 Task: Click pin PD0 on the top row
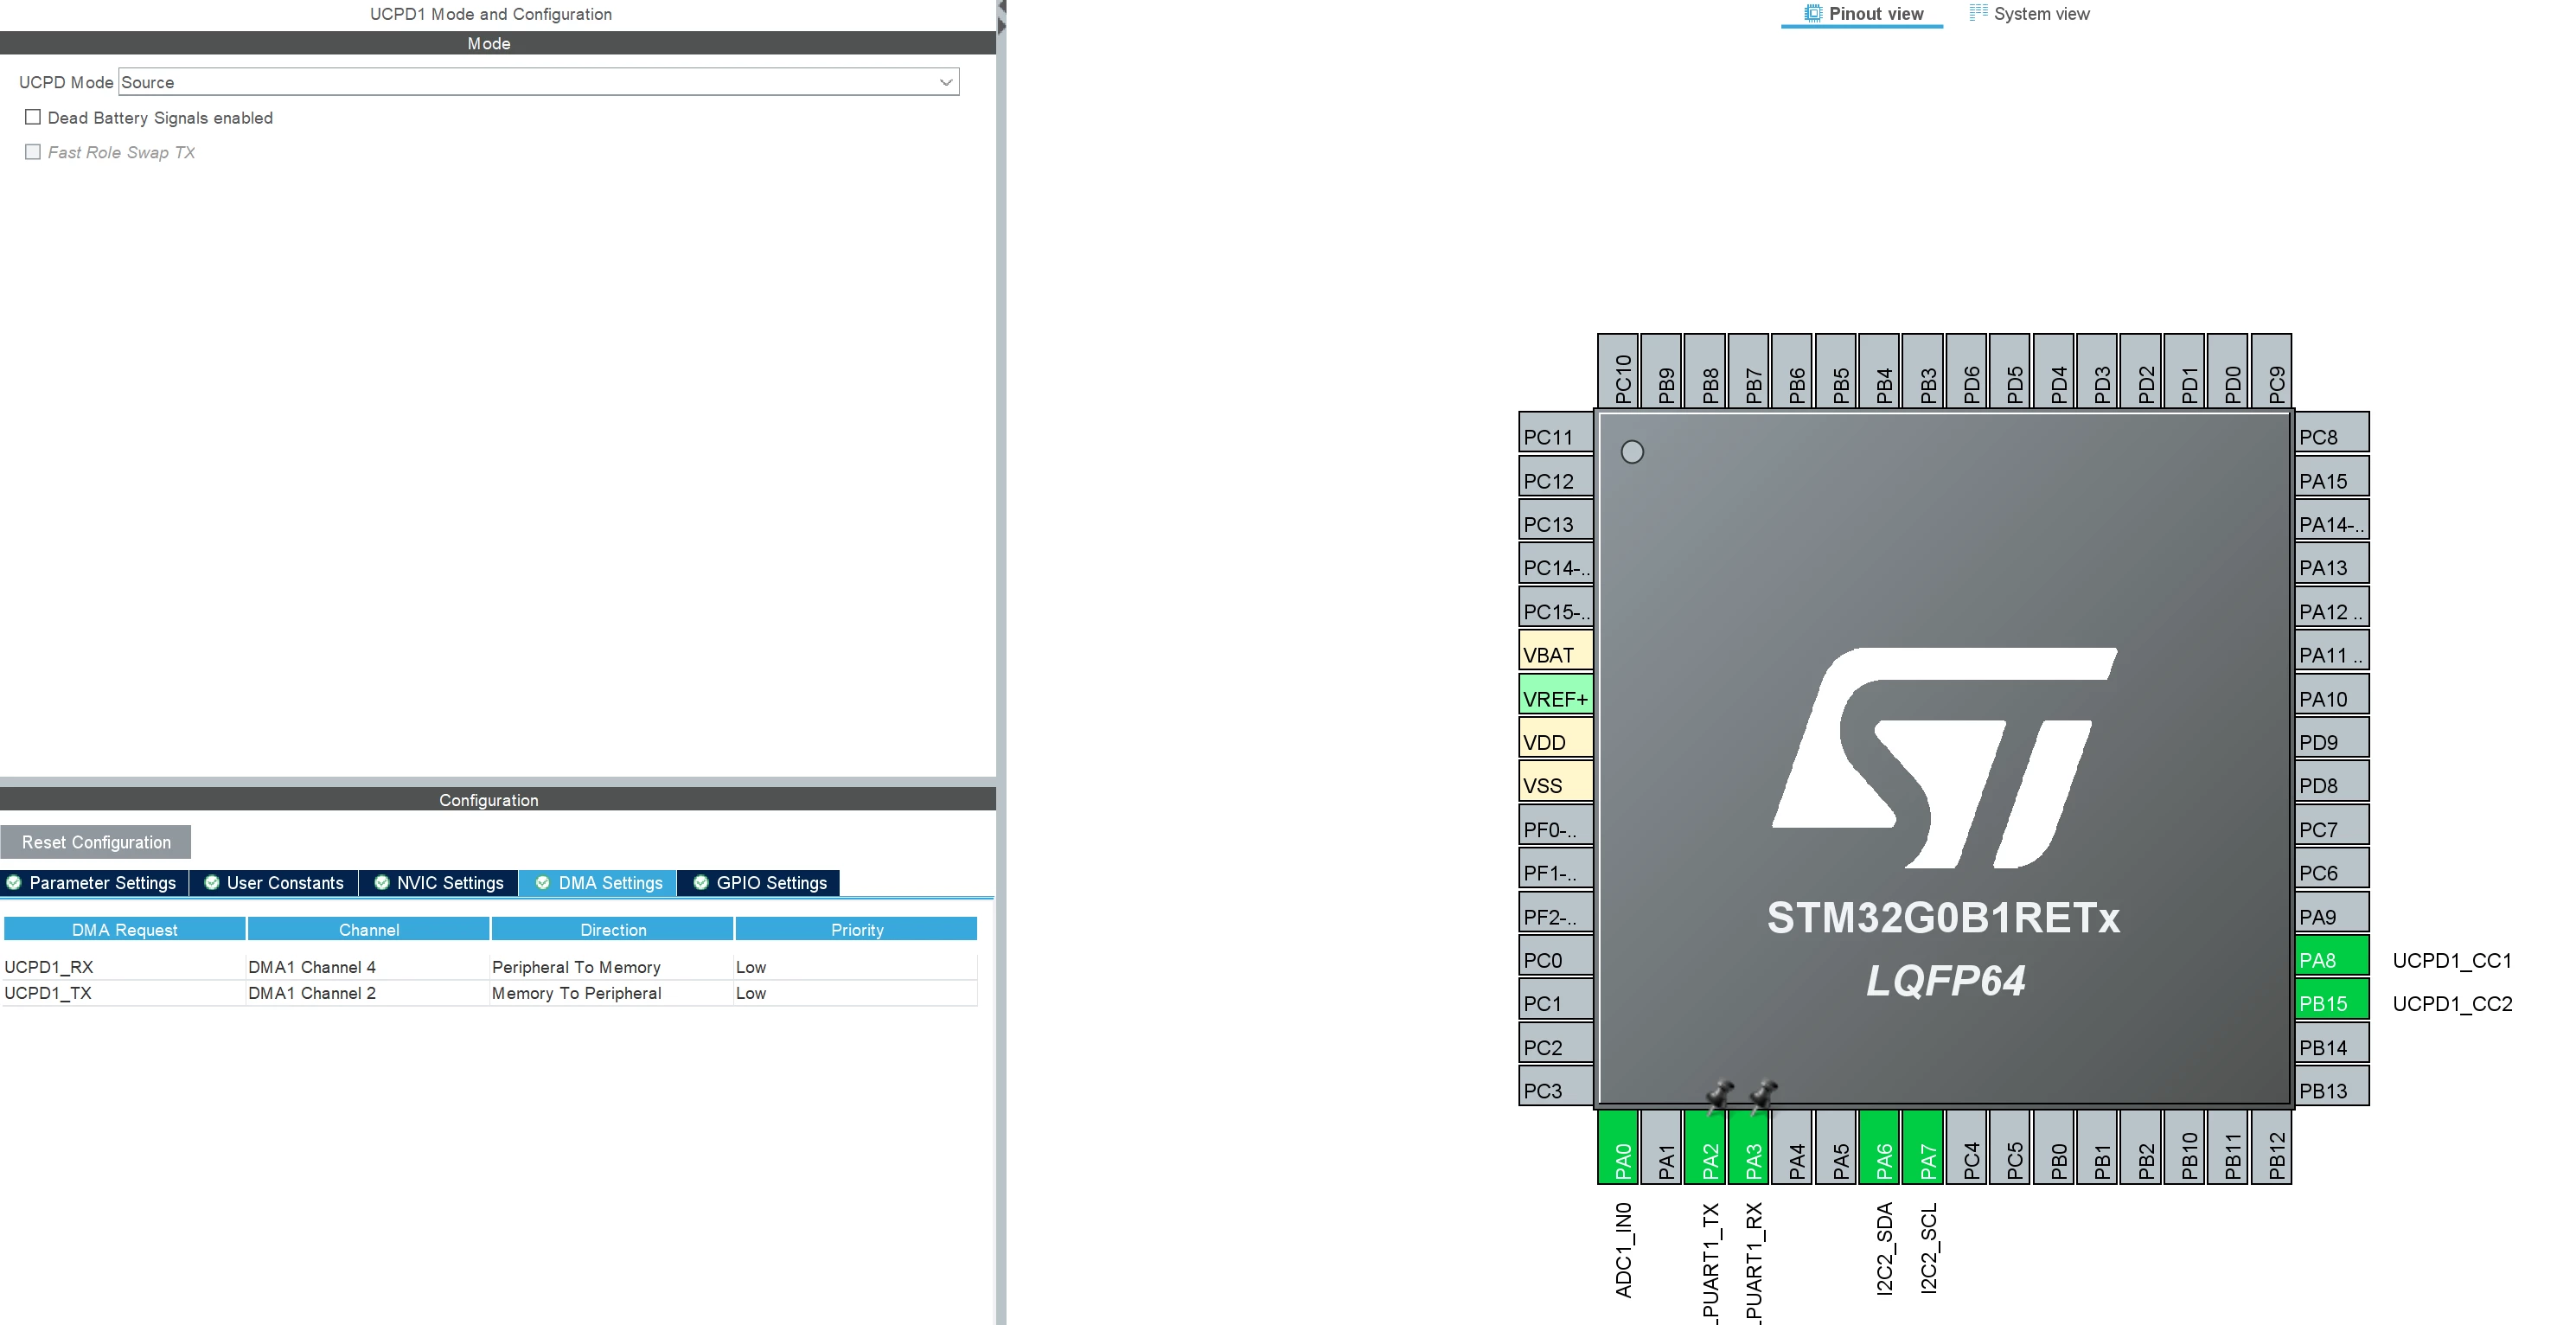point(2228,371)
